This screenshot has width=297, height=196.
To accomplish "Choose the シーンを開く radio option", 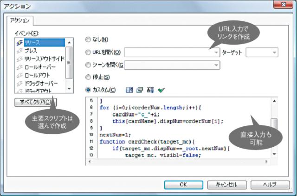I will point(88,65).
